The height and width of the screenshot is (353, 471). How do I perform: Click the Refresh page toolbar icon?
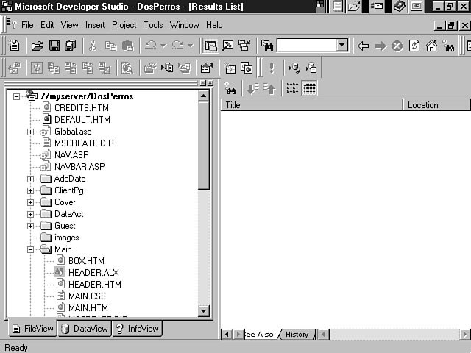[414, 46]
